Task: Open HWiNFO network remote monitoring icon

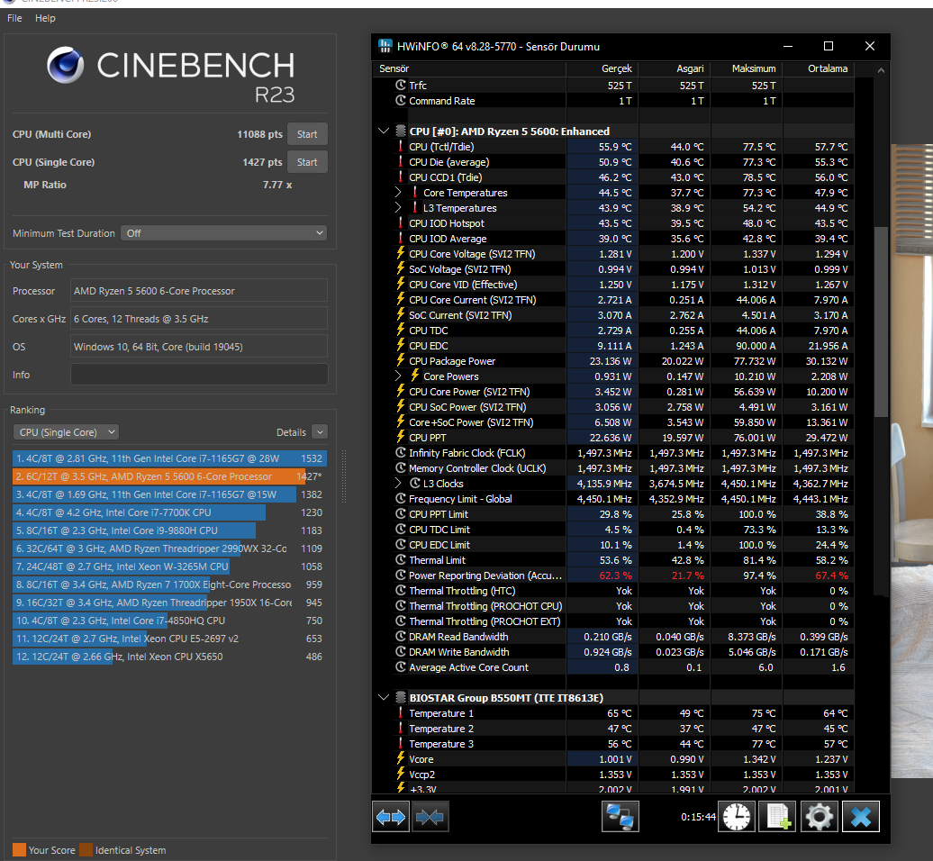Action: [x=620, y=816]
